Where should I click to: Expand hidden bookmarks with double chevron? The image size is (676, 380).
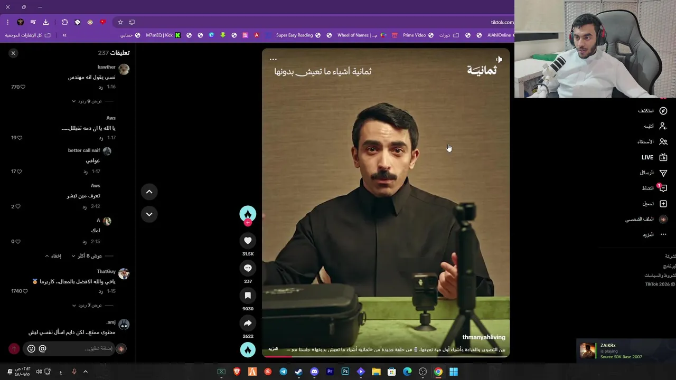tap(64, 35)
